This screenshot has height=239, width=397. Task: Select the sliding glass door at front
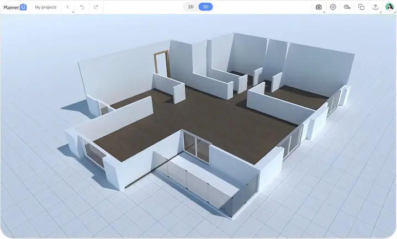pos(197,147)
